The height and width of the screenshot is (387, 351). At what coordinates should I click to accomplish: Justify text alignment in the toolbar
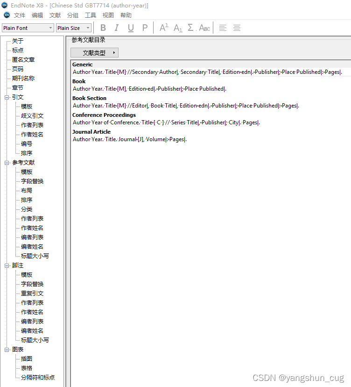[237, 28]
